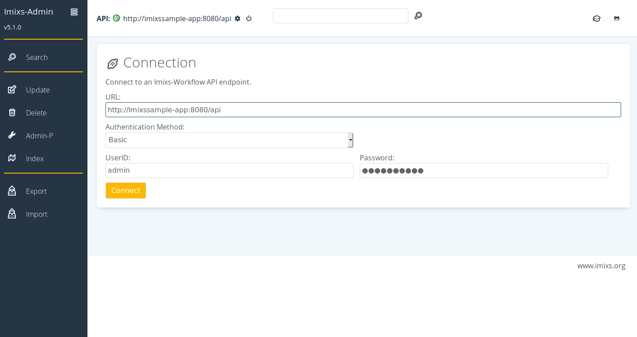Open Import in the sidebar
The image size is (637, 337).
(37, 214)
